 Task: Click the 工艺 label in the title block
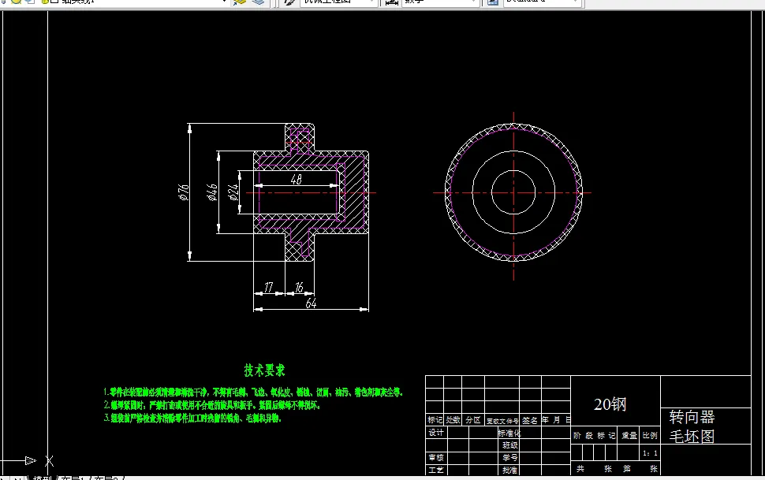(436, 471)
